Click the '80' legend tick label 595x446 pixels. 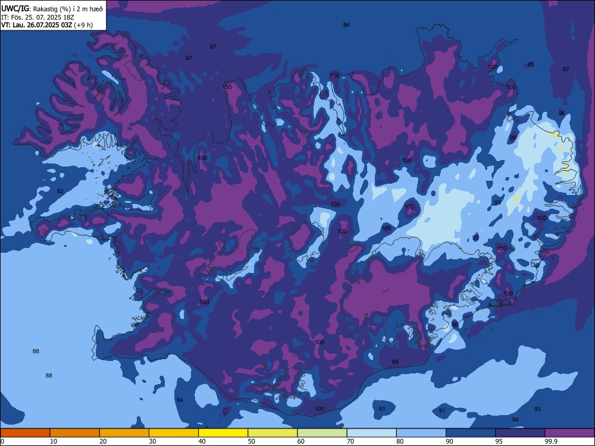[x=400, y=441]
